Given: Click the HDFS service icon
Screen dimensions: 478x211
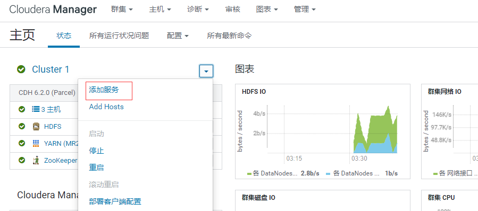Looking at the screenshot, I should (36, 127).
